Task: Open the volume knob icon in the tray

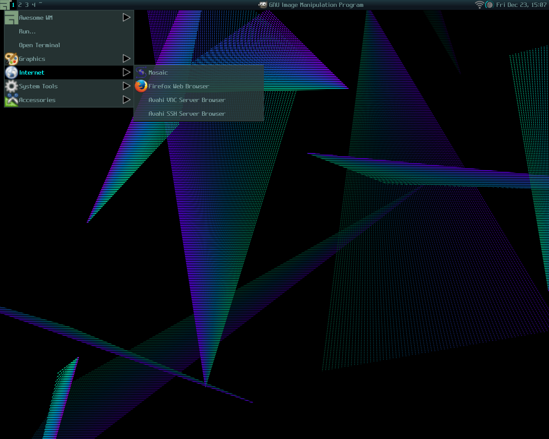Action: (489, 5)
